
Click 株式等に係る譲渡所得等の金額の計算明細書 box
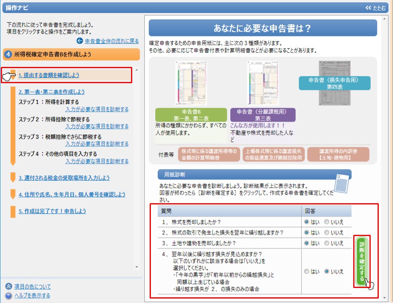[x=209, y=155]
